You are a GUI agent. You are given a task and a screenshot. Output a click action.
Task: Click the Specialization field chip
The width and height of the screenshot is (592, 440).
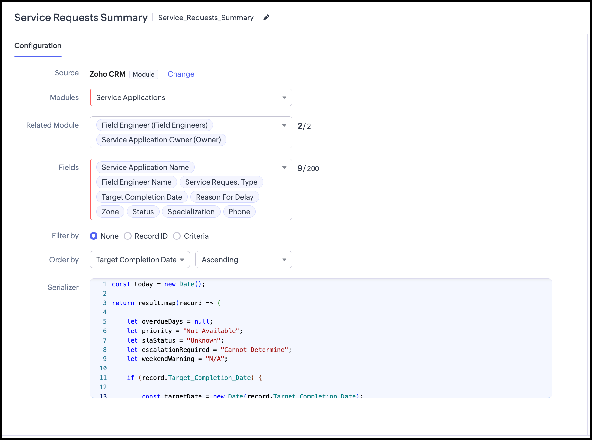coord(191,212)
